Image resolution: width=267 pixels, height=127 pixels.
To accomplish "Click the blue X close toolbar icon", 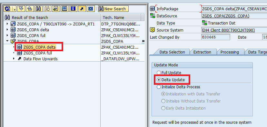I will point(91,9).
